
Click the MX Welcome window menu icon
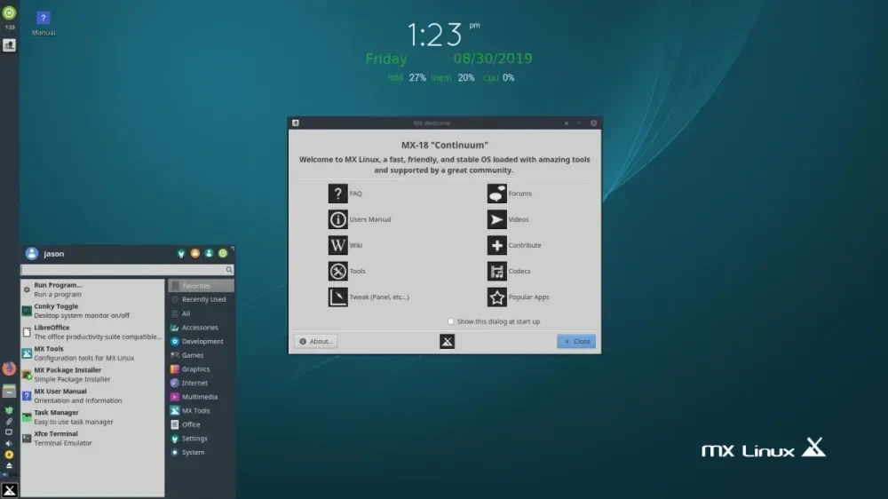pyautogui.click(x=295, y=123)
